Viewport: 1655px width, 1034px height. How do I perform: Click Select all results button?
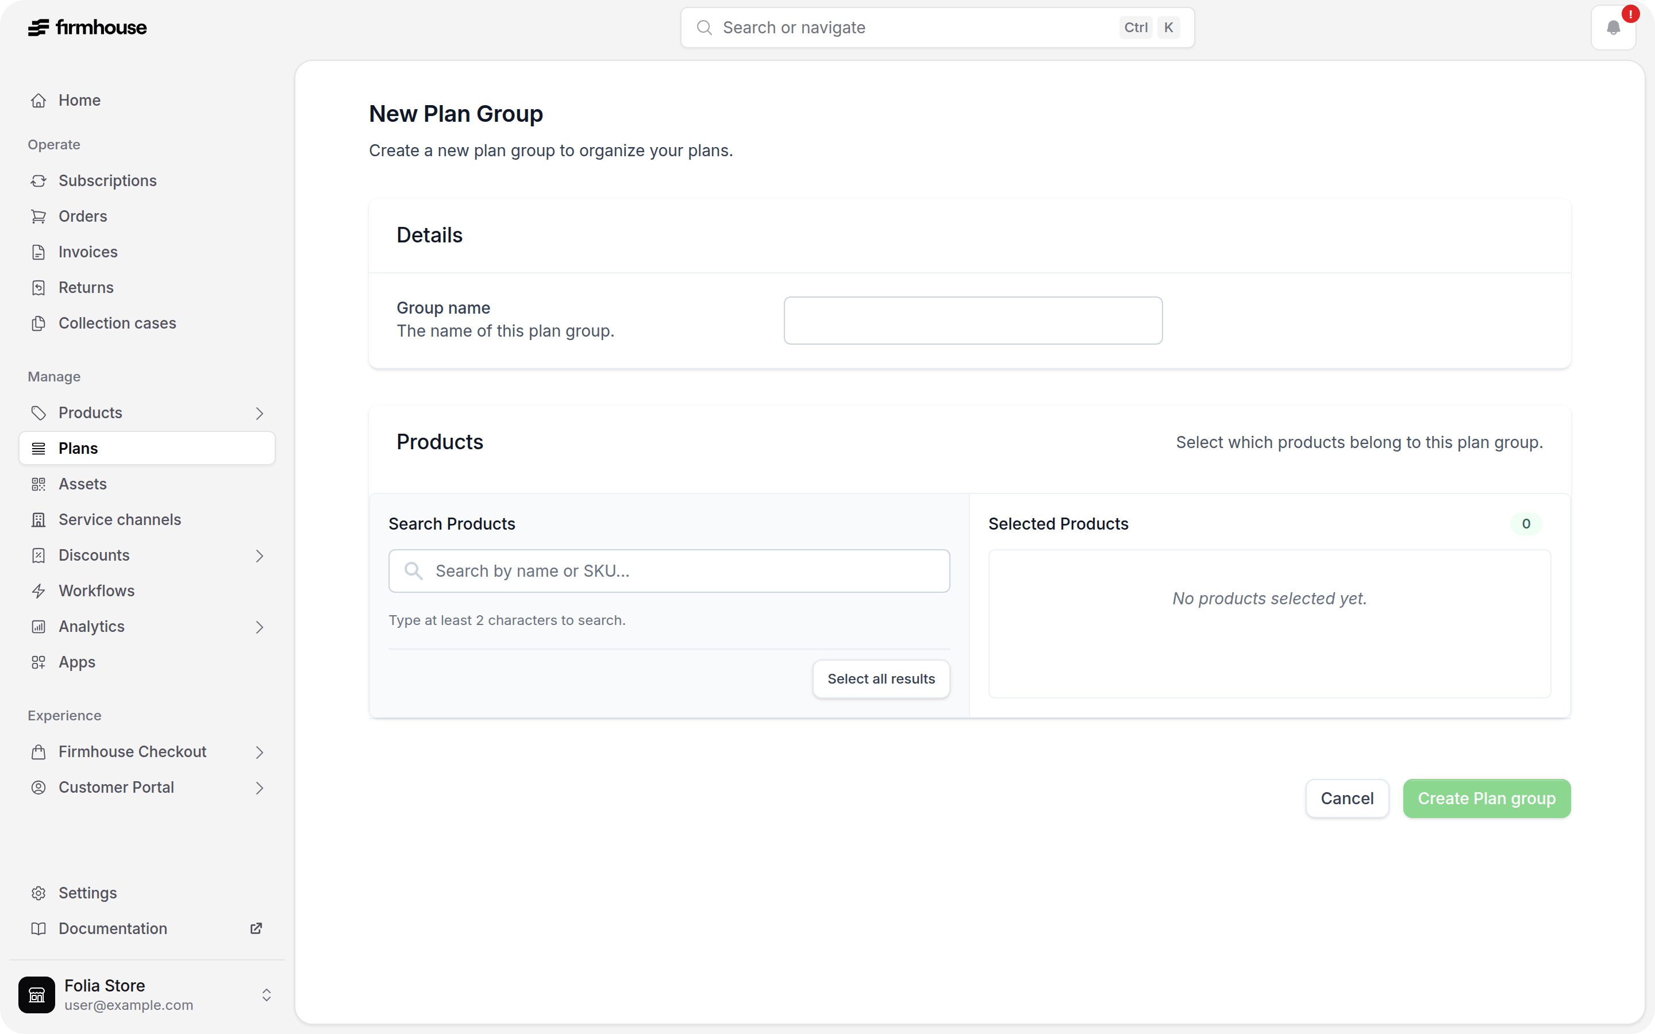[881, 678]
